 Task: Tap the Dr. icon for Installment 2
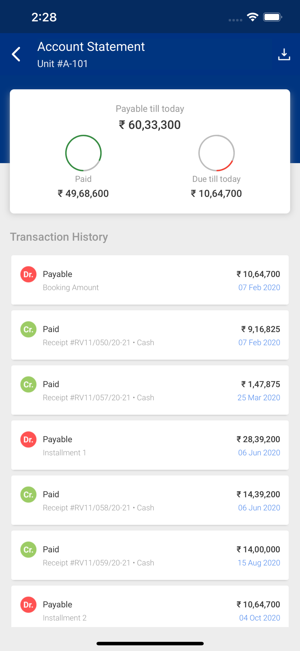coord(29,604)
